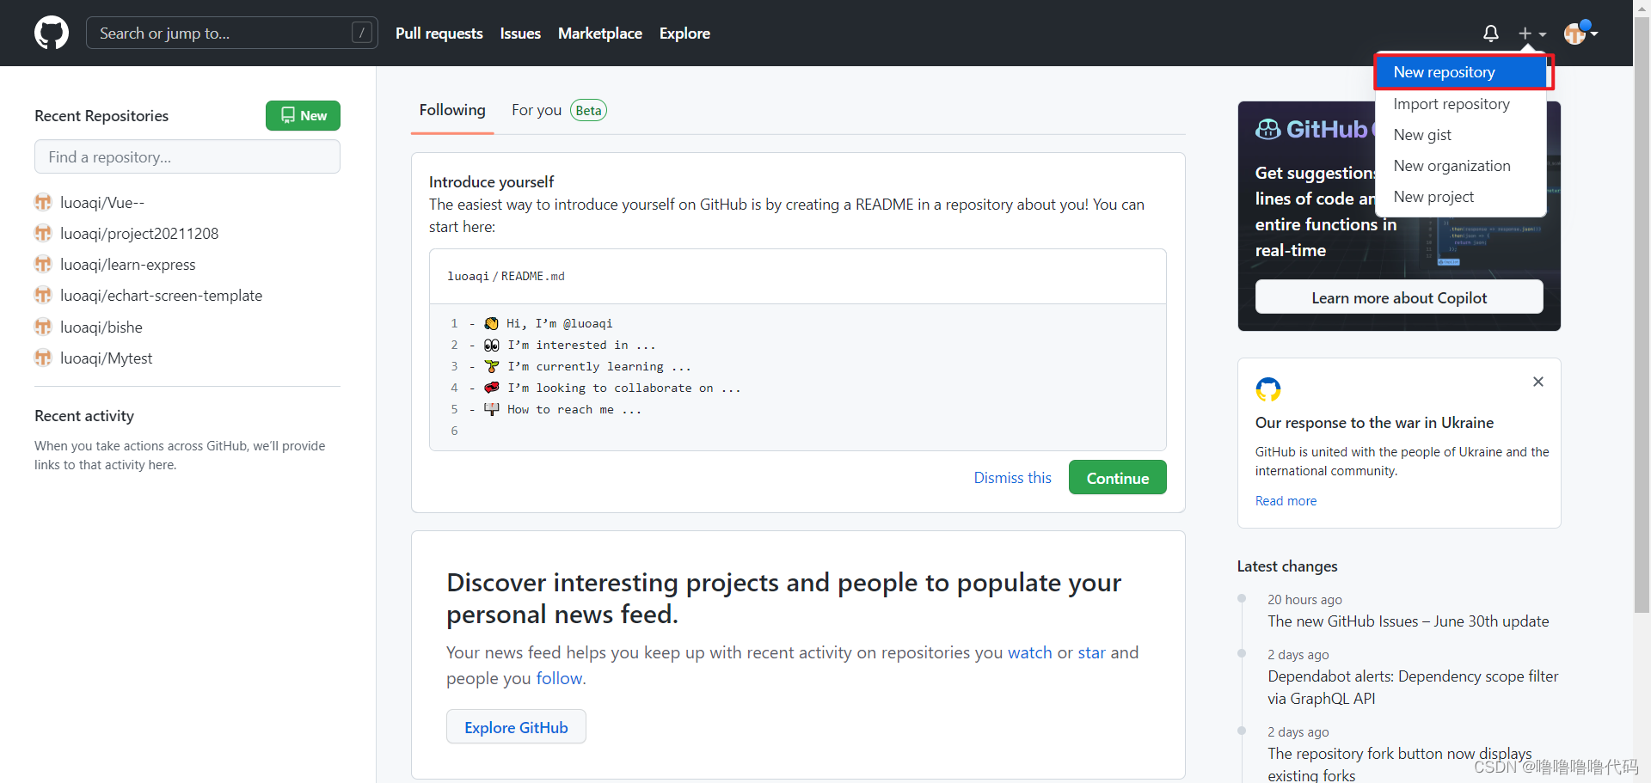Image resolution: width=1651 pixels, height=783 pixels.
Task: Click the seedling emoji on line 3
Action: point(491,366)
